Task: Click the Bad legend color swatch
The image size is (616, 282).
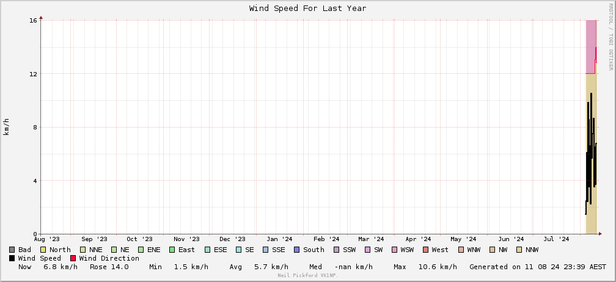Action: 12,250
